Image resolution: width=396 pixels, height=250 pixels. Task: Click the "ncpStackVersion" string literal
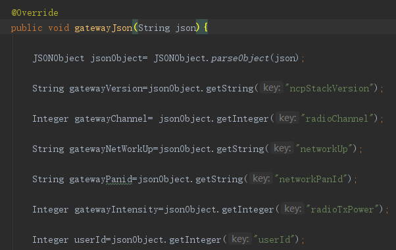click(330, 88)
